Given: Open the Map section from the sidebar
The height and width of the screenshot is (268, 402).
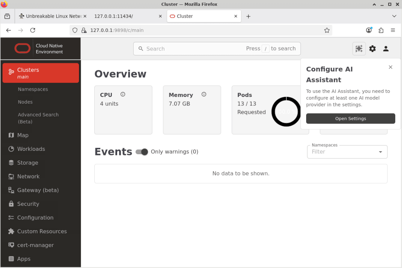Looking at the screenshot, I should [x=23, y=135].
